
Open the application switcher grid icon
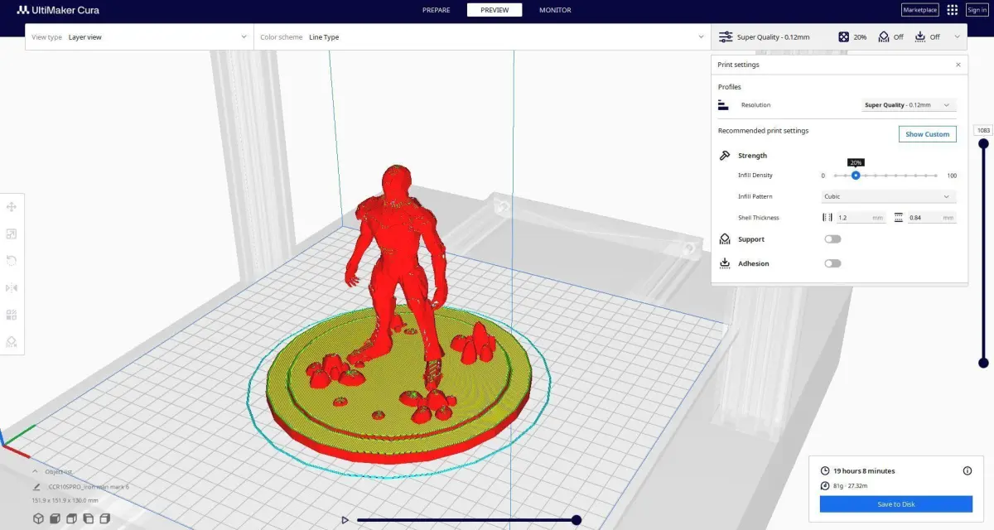coord(953,10)
